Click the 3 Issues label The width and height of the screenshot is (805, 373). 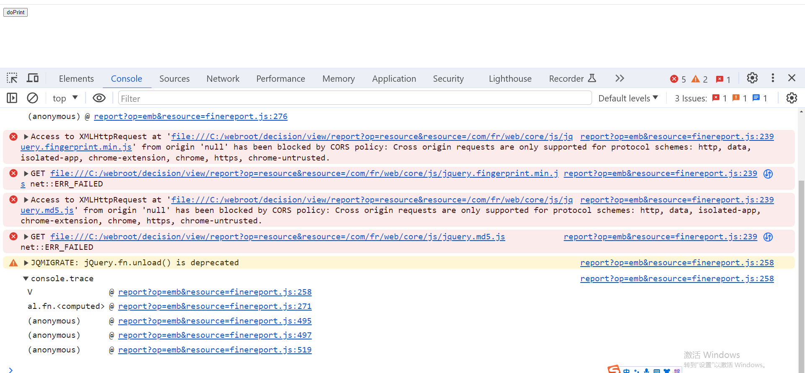[x=691, y=98]
